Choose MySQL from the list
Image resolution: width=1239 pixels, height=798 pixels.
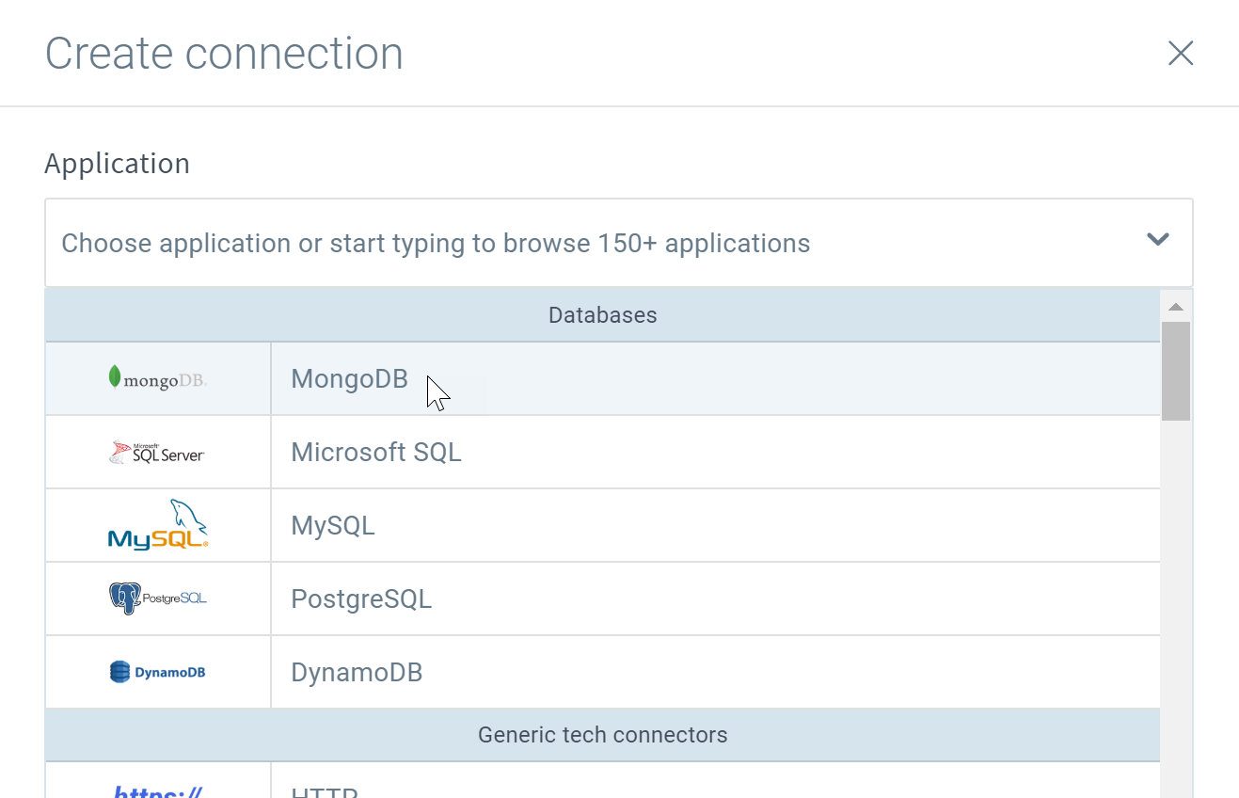pos(603,525)
